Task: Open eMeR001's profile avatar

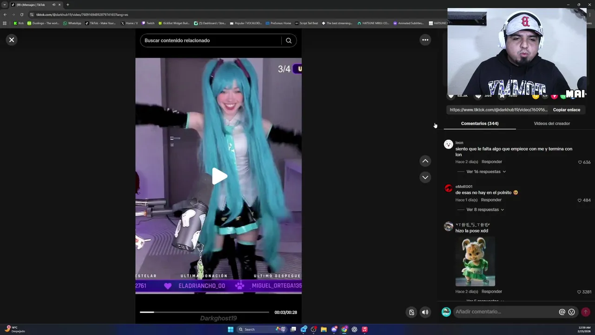Action: 448,188
